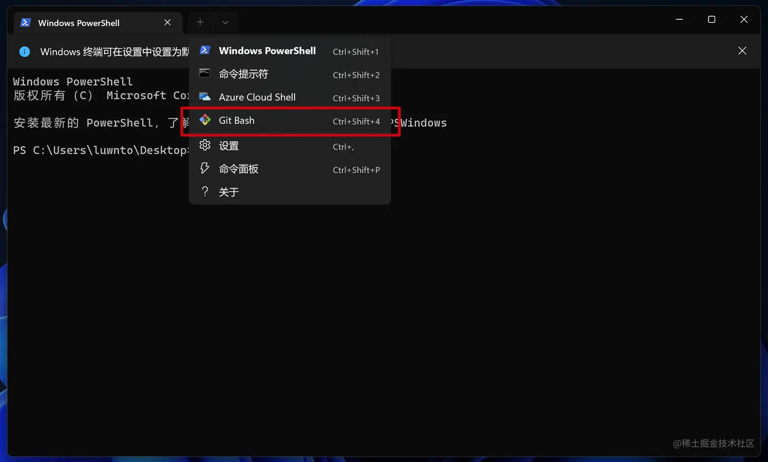Dismiss the Windows 终端 info banner
768x462 pixels.
[742, 51]
